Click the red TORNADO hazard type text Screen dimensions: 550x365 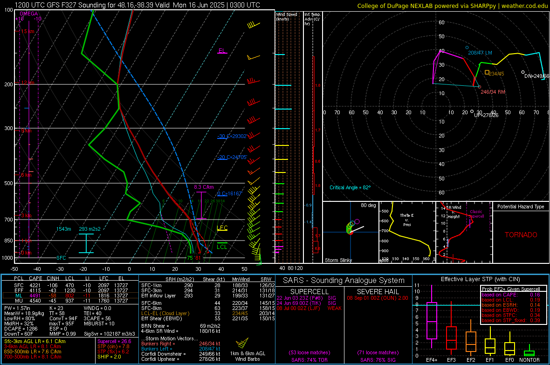click(x=521, y=235)
